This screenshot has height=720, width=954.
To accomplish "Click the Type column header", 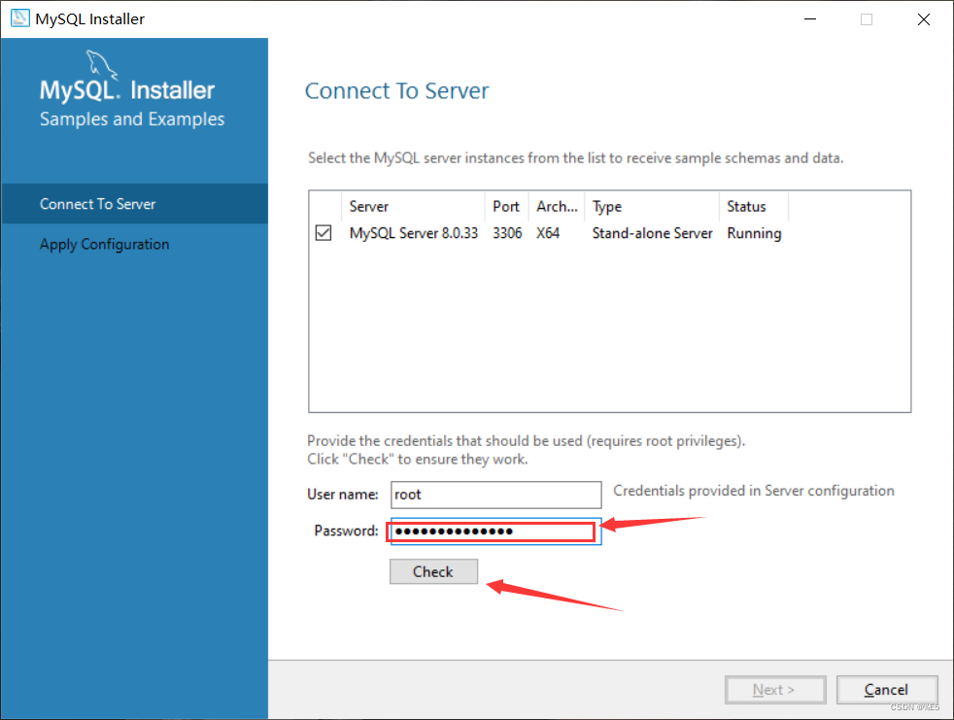I will (x=652, y=206).
